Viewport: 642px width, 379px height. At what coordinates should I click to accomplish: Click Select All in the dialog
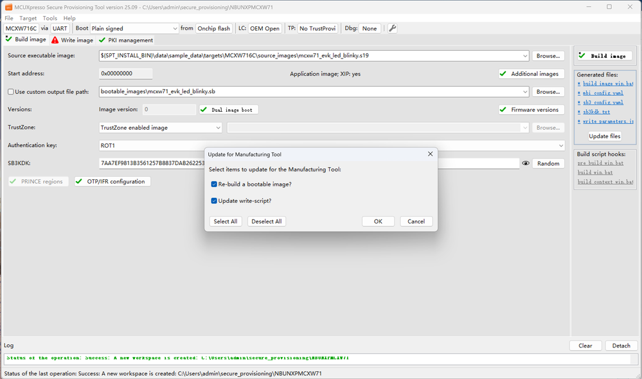226,222
